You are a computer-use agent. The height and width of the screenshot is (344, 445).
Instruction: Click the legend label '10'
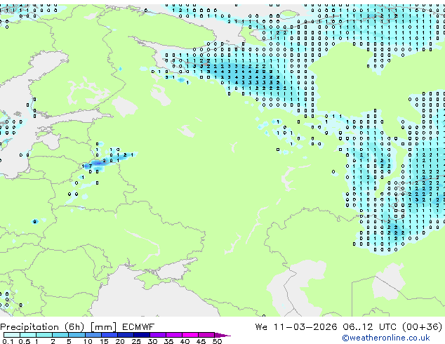88,341
